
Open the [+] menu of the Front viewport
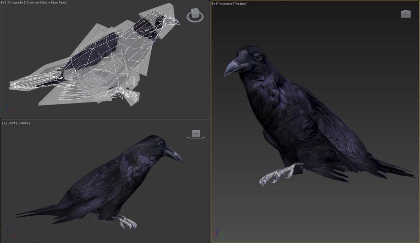[4, 123]
